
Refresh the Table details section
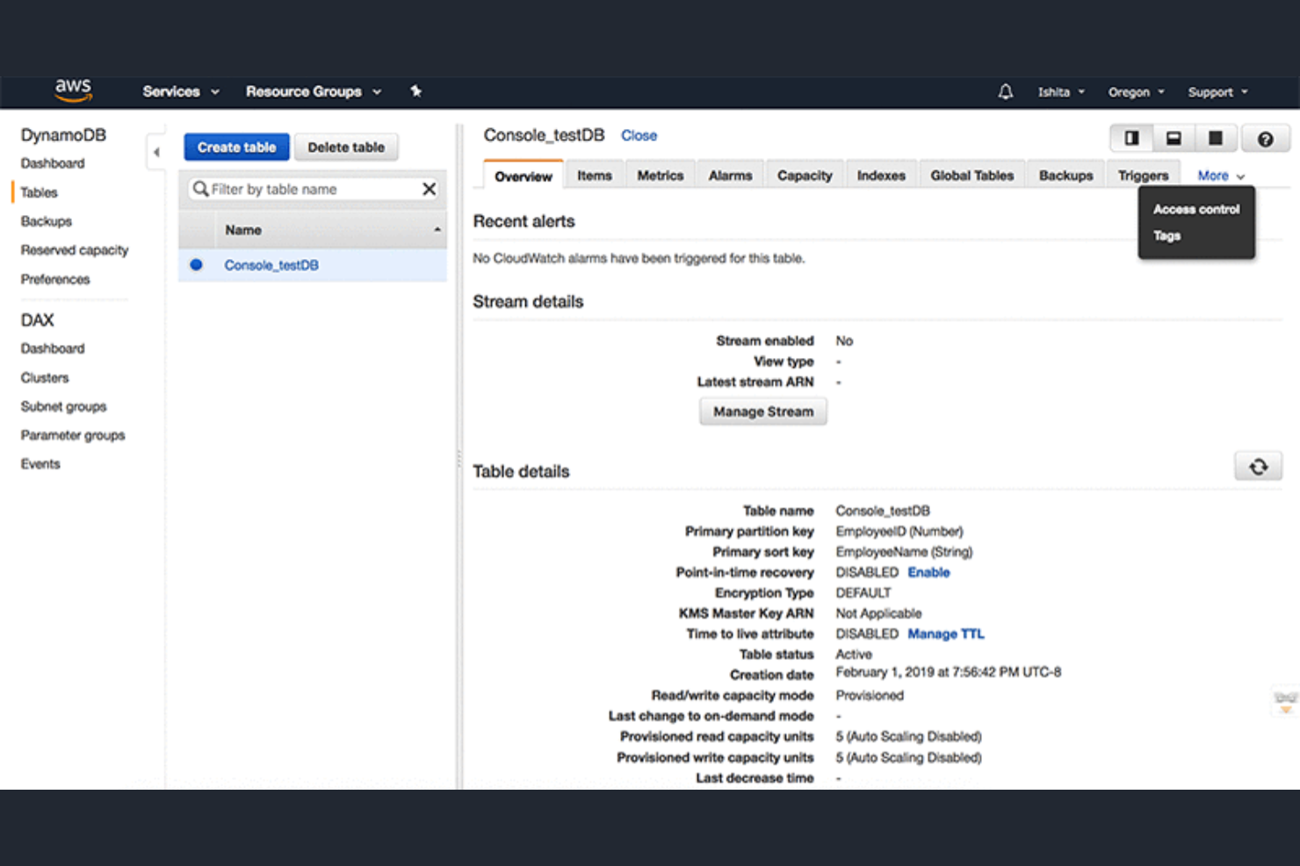point(1258,467)
